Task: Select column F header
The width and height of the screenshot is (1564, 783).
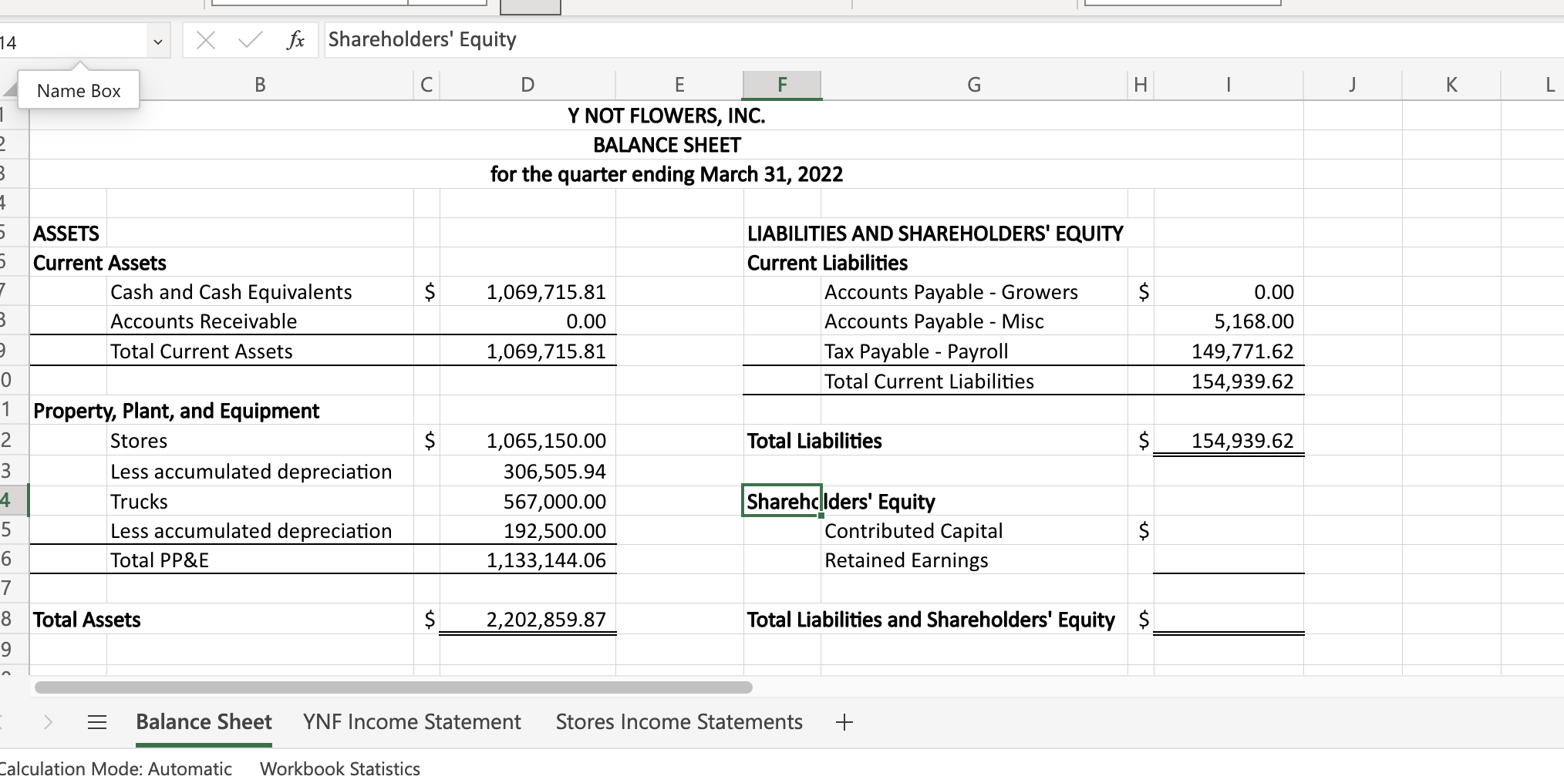Action: coord(781,85)
